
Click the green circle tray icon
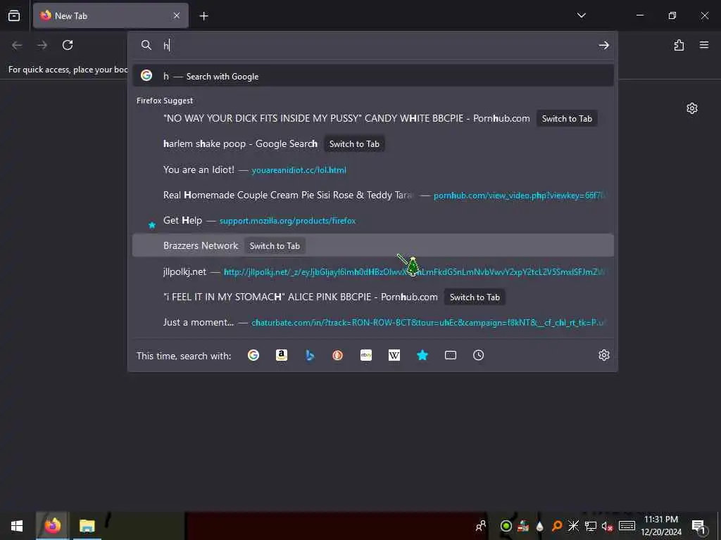click(x=506, y=526)
